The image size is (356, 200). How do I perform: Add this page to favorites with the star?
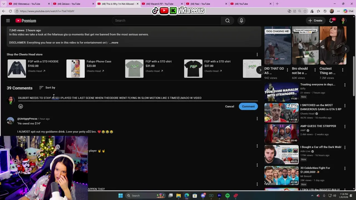[305, 11]
